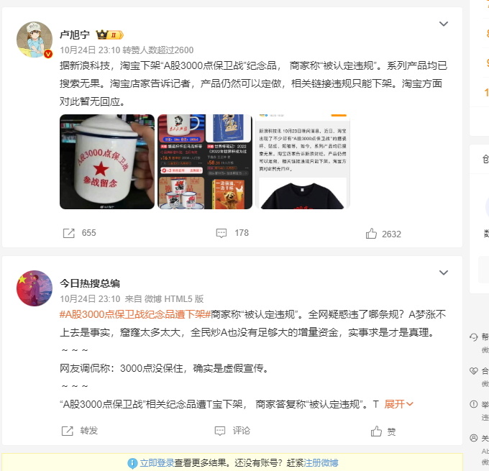489x471 pixels.
Task: Open 卢旭宁's profile avatar
Action: click(35, 40)
